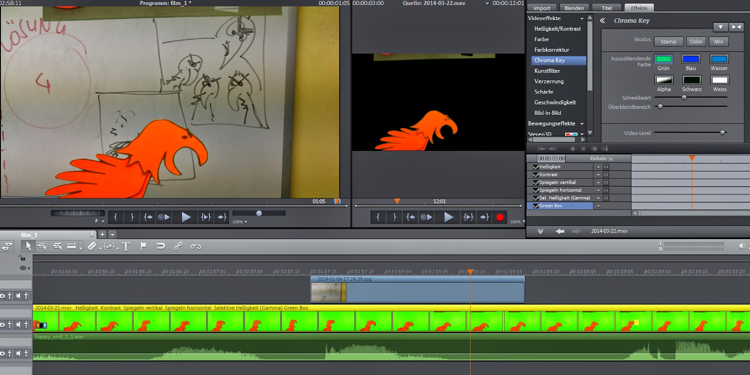Set a marker with the flag icon
Image resolution: width=750 pixels, height=375 pixels.
coord(143,246)
